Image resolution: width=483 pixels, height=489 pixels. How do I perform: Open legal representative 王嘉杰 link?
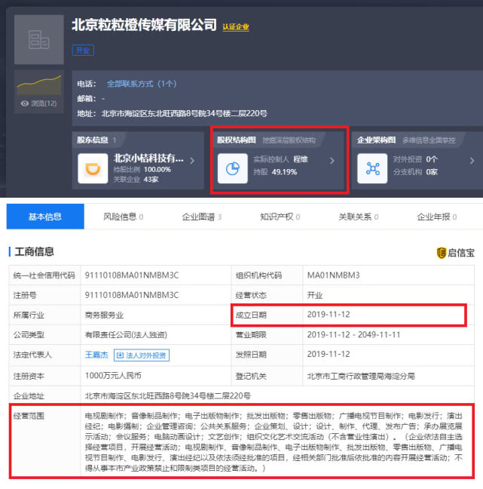[96, 355]
